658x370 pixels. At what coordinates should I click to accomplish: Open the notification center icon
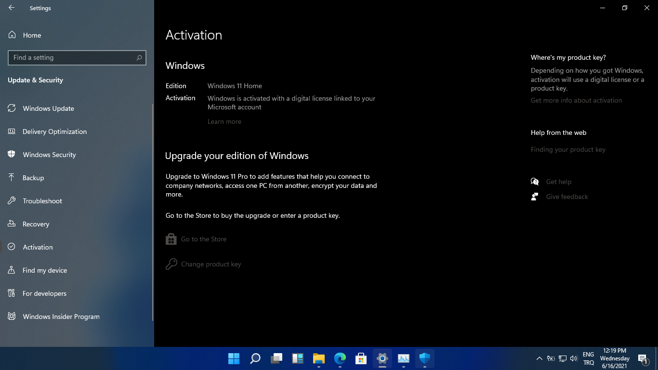(643, 358)
